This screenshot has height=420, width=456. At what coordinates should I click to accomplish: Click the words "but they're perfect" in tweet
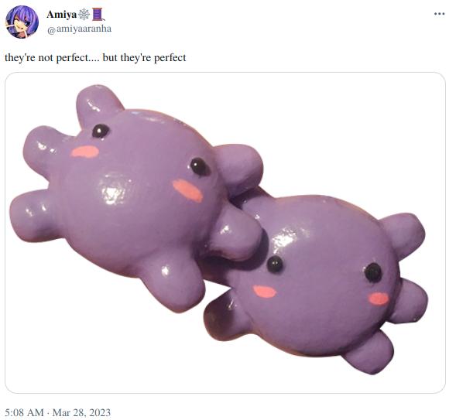[144, 57]
